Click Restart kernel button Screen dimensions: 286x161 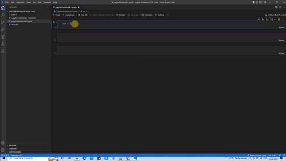pyautogui.click(x=121, y=15)
